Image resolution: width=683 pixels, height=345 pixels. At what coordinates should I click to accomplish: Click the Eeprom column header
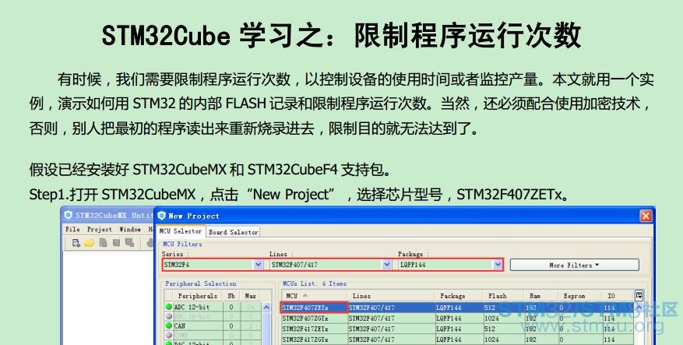[580, 296]
